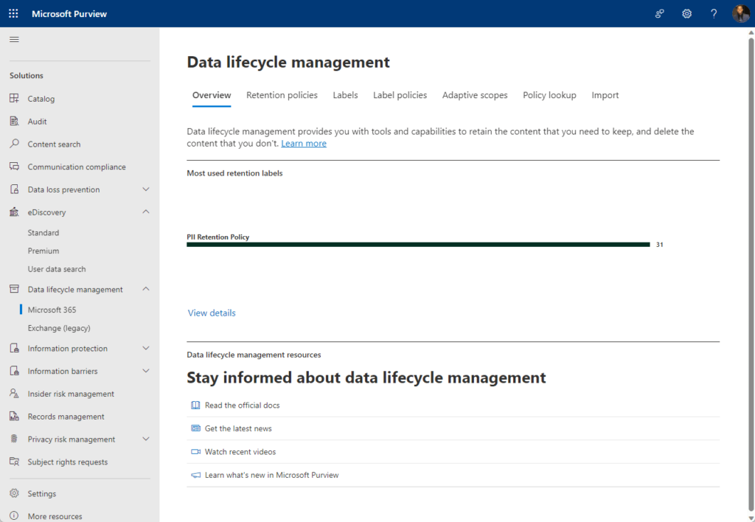The width and height of the screenshot is (755, 522).
Task: Click the Privacy risk management icon
Action: coord(15,439)
